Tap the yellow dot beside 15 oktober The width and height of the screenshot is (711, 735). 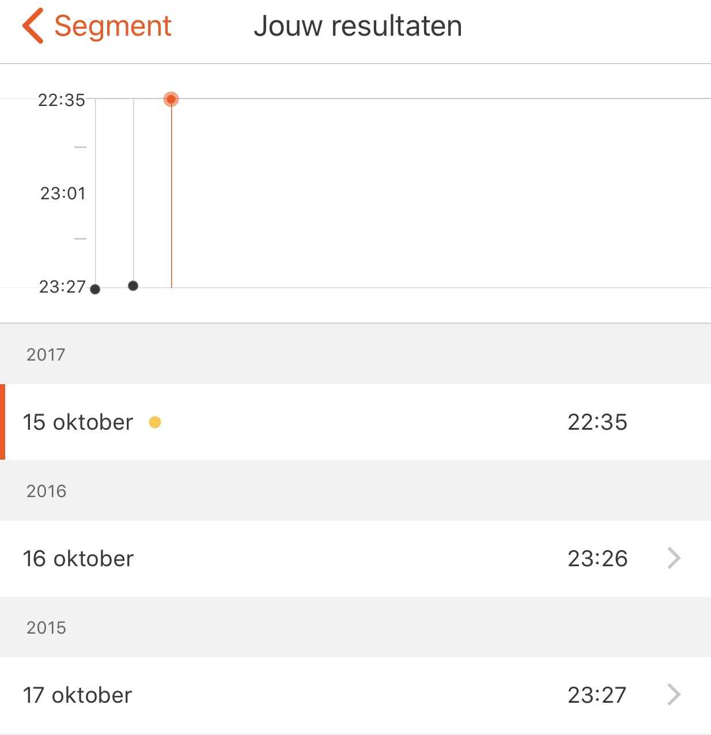coord(155,422)
